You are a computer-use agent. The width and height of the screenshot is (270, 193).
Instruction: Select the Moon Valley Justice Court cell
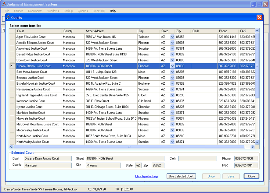(x=38, y=130)
